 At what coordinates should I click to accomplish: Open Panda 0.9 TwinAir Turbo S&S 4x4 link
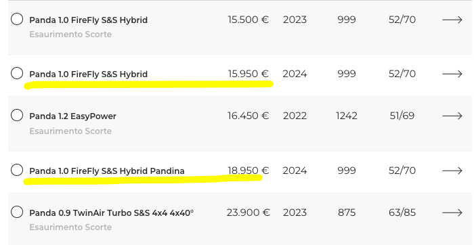pyautogui.click(x=111, y=213)
